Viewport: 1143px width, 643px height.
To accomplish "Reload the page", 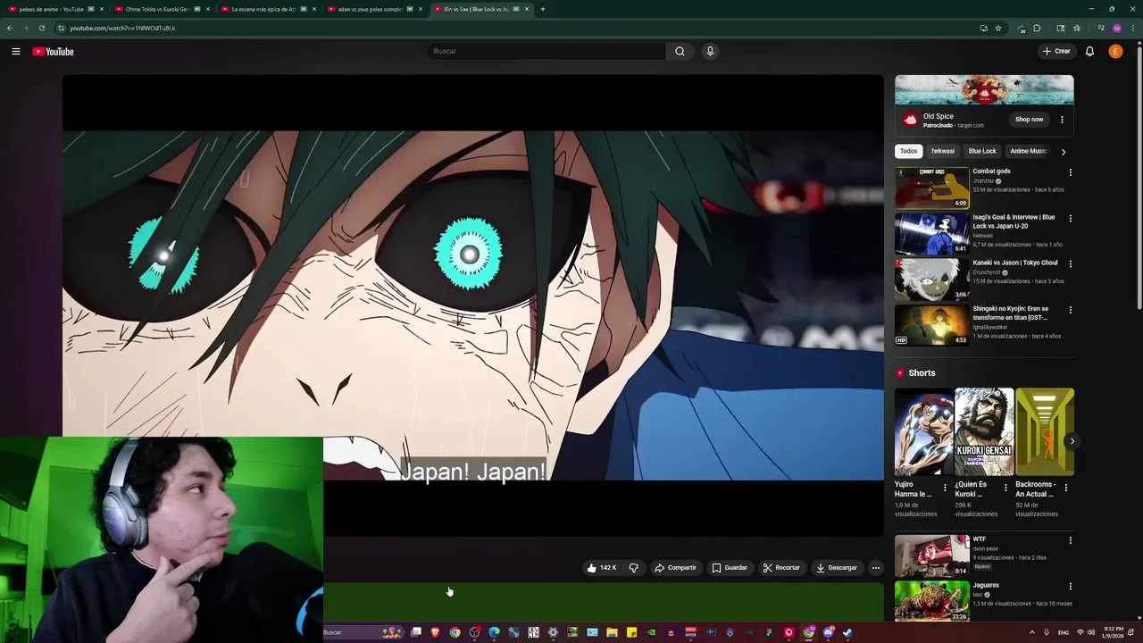I will tap(41, 28).
